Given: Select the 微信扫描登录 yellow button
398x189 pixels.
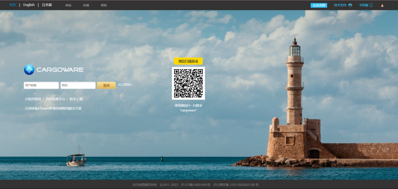Looking at the screenshot, I should point(188,61).
